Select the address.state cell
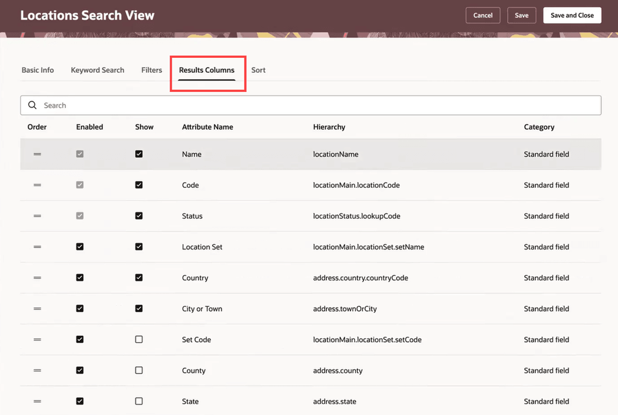Screen dimensions: 618x415 point(335,401)
